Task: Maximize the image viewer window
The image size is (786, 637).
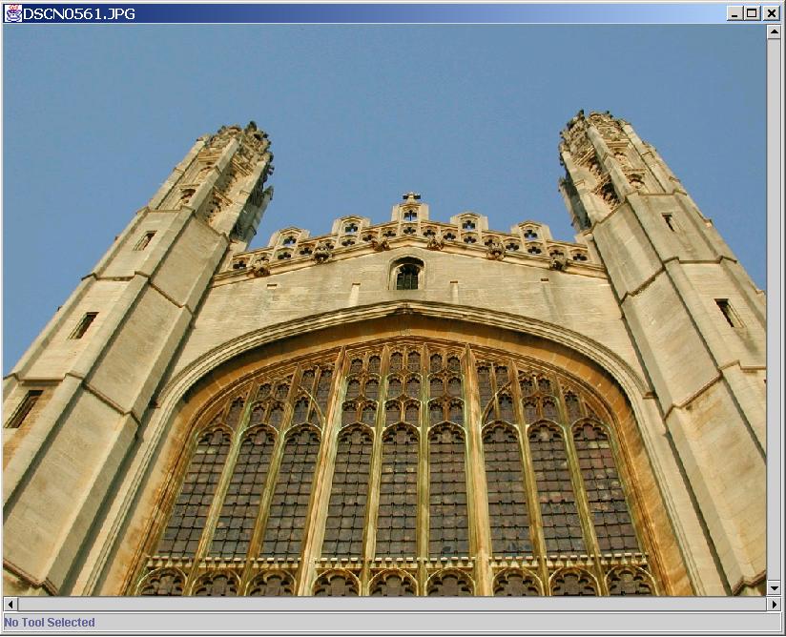Action: point(751,13)
